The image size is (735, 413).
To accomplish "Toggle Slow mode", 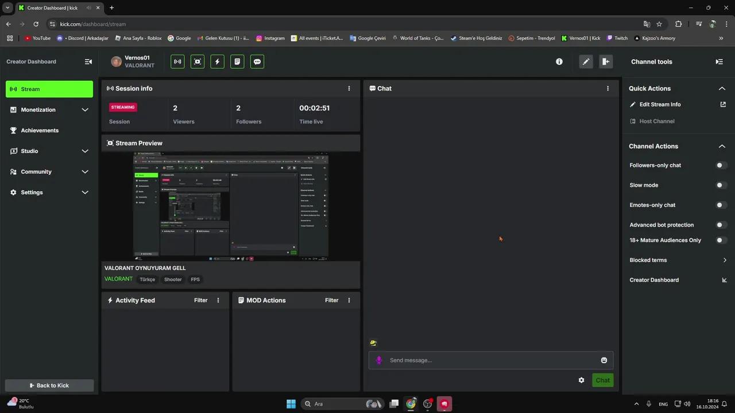I will pos(721,185).
